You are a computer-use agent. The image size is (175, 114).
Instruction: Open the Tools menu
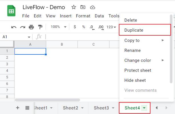coord(114,16)
